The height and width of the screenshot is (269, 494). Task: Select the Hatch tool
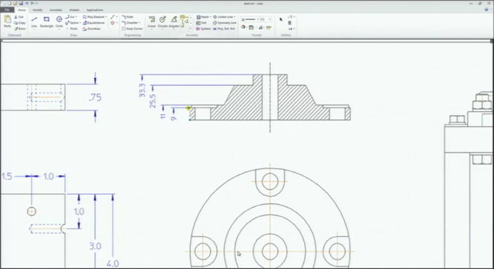tap(202, 17)
